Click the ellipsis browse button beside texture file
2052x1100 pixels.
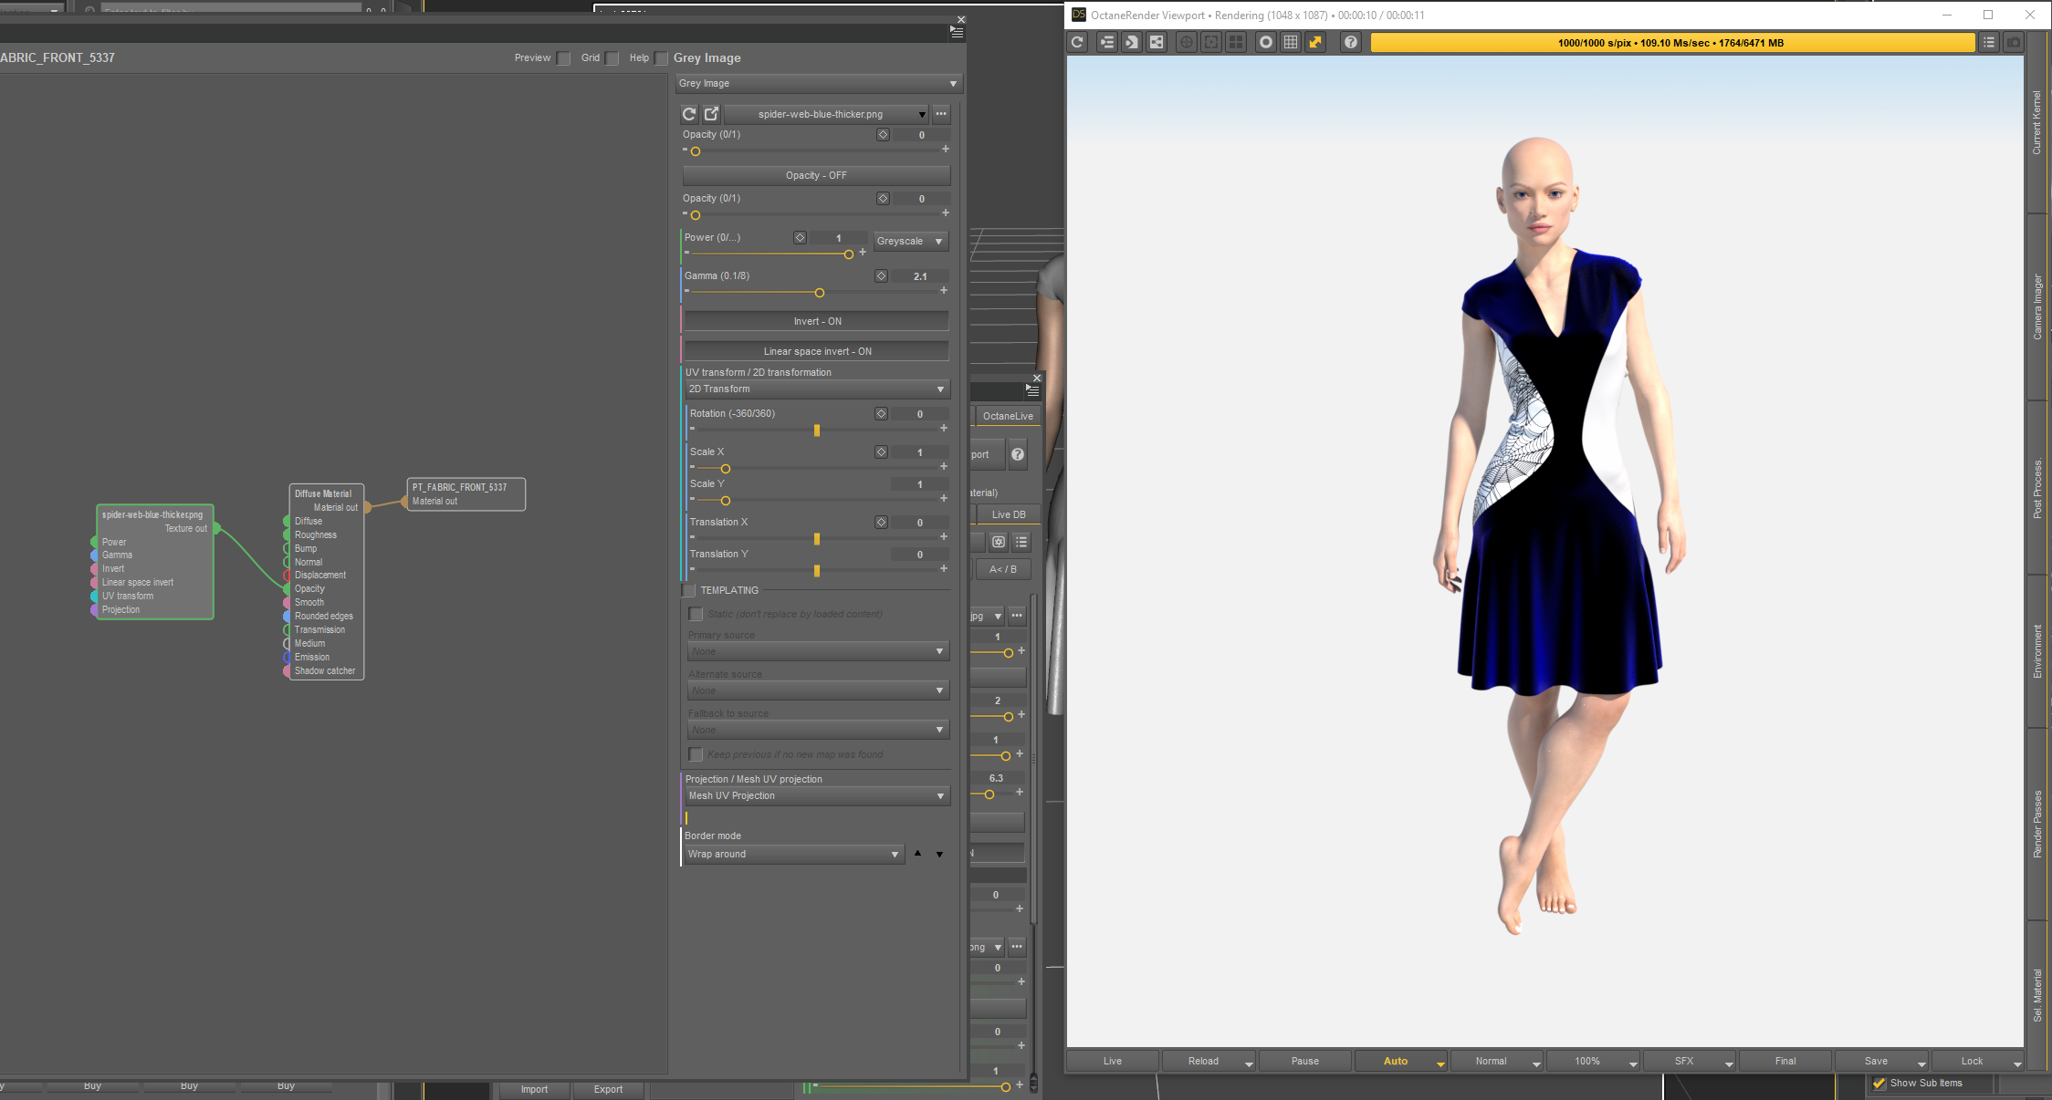[941, 114]
